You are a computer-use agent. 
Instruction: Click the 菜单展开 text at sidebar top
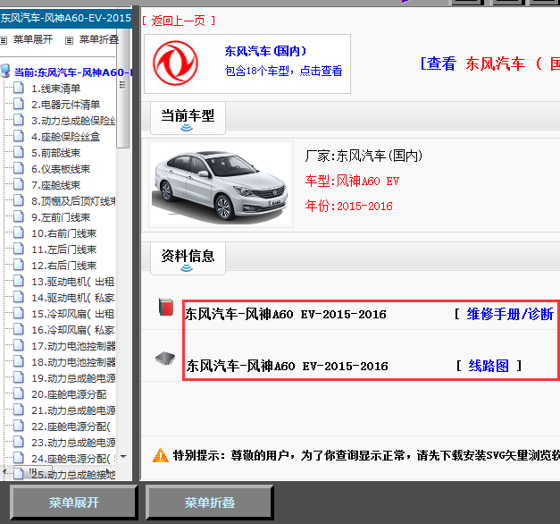click(x=33, y=39)
